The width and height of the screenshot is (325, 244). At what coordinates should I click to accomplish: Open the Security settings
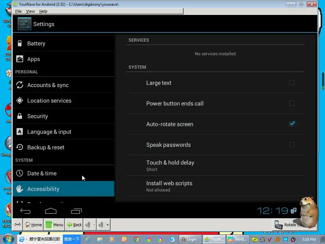click(63, 116)
